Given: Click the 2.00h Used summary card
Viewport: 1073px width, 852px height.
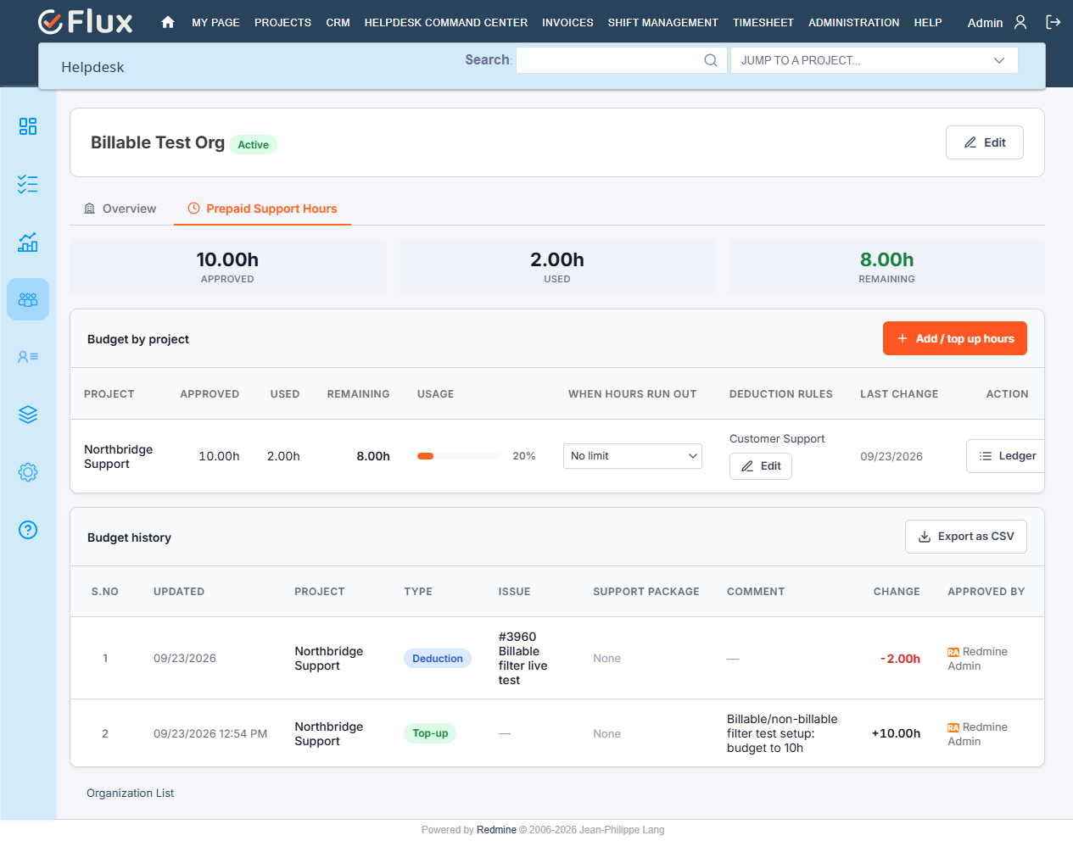Looking at the screenshot, I should (557, 267).
